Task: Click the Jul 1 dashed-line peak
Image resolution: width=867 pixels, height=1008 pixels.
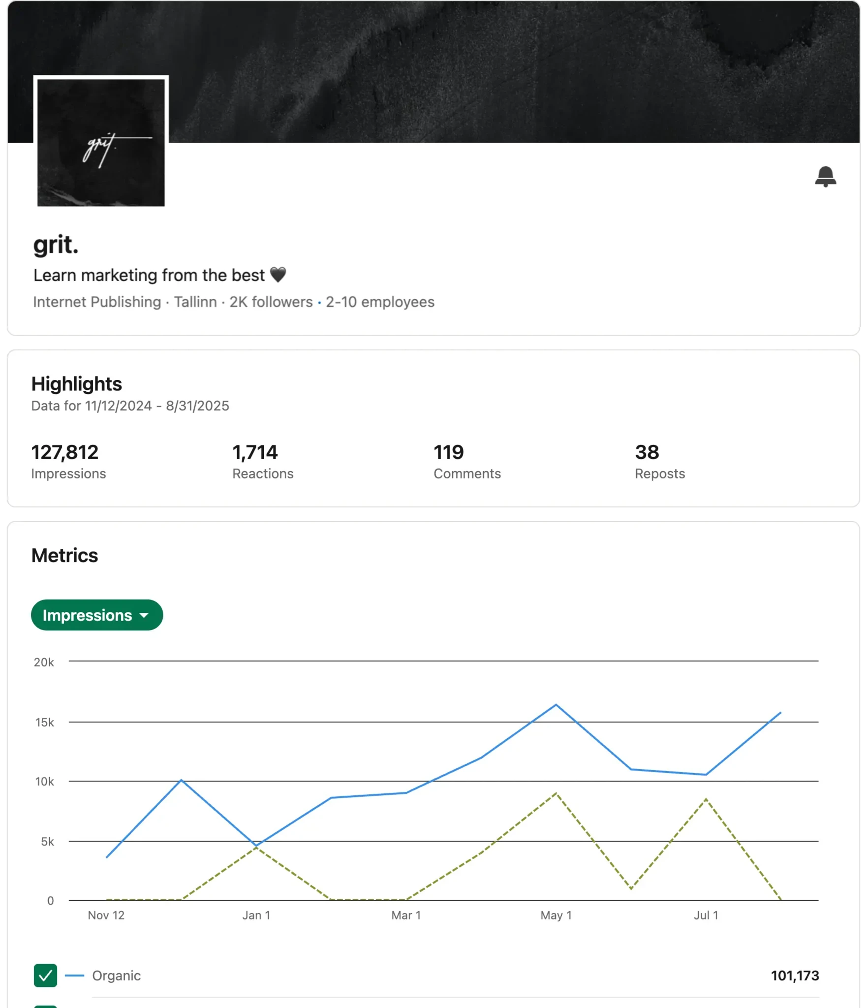Action: pos(706,798)
